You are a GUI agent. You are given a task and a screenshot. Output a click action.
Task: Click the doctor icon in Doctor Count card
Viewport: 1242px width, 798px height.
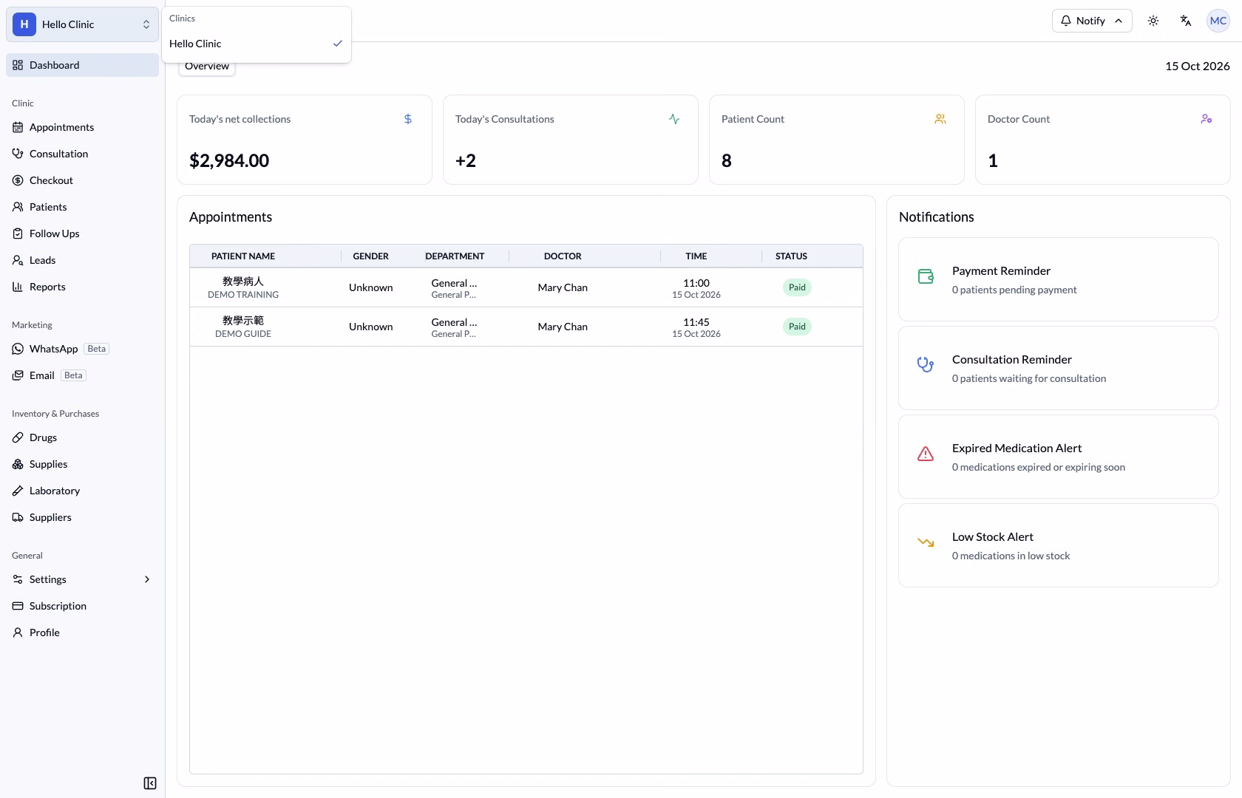pos(1207,119)
